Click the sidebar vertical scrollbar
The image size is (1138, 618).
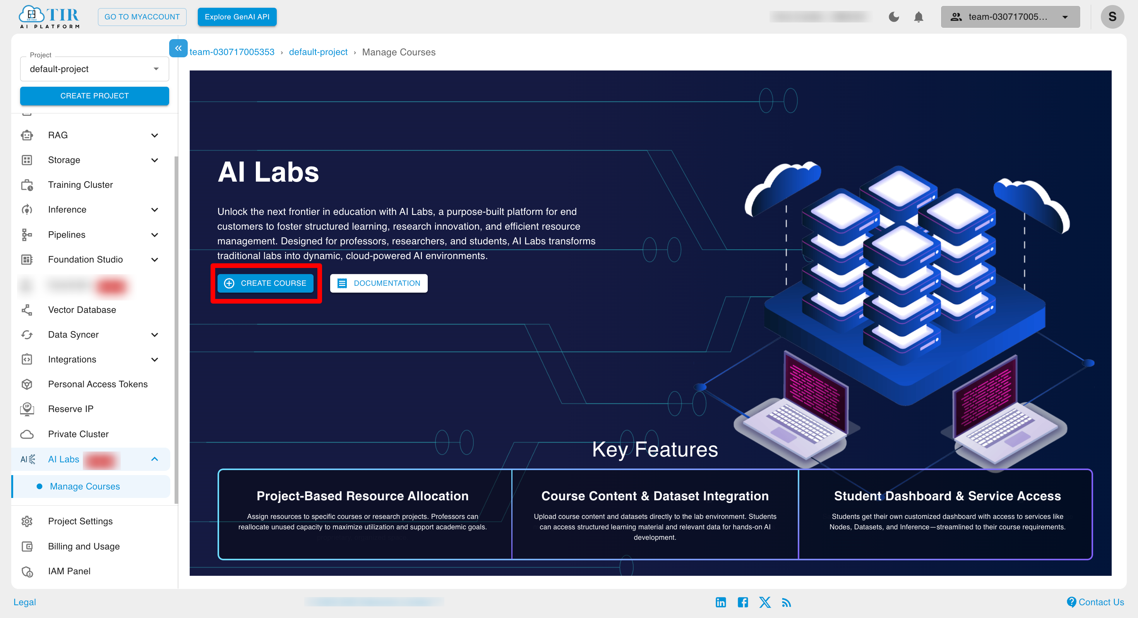176,330
